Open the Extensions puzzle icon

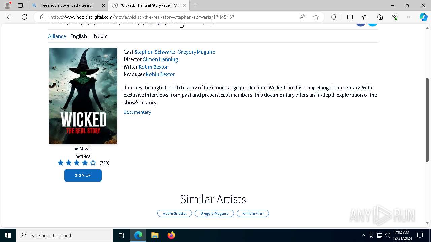(334, 17)
